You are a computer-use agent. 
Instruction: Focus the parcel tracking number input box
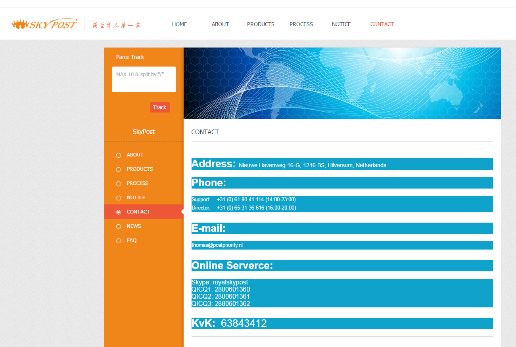[x=144, y=79]
